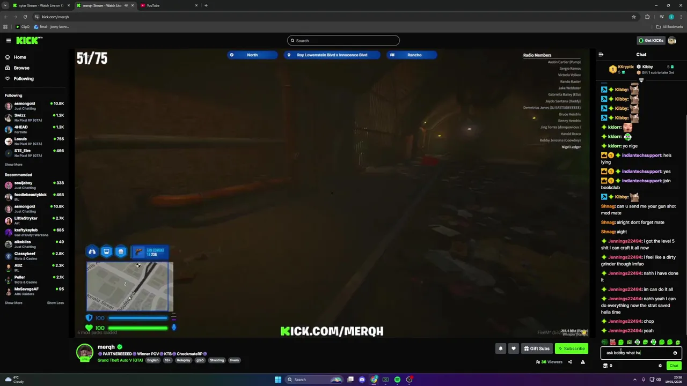Screen dimensions: 687x386
Task: Open the browser extensions puzzle icon
Action: [647, 17]
